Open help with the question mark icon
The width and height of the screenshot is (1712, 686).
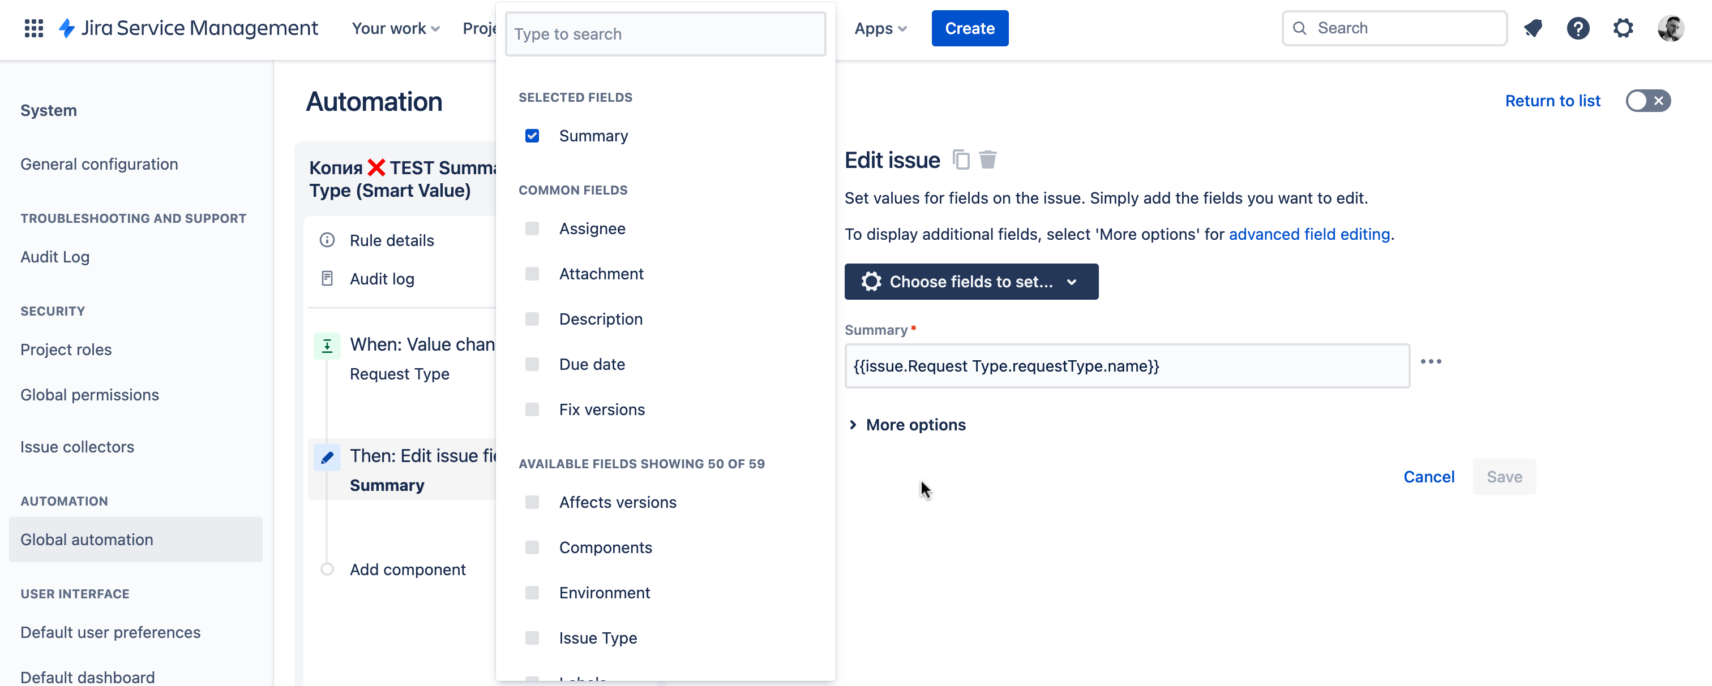click(1578, 28)
